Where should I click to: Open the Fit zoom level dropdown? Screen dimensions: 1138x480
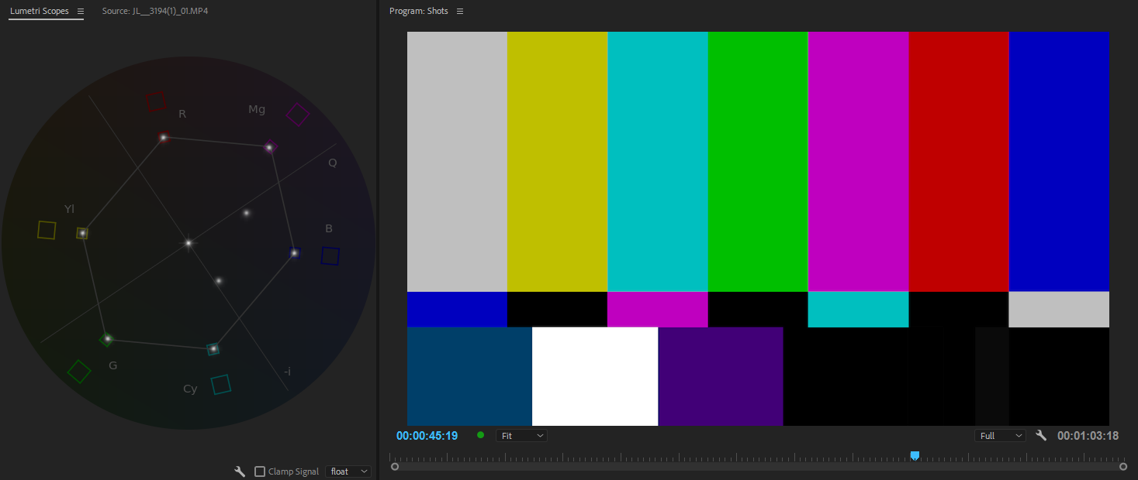(x=521, y=435)
